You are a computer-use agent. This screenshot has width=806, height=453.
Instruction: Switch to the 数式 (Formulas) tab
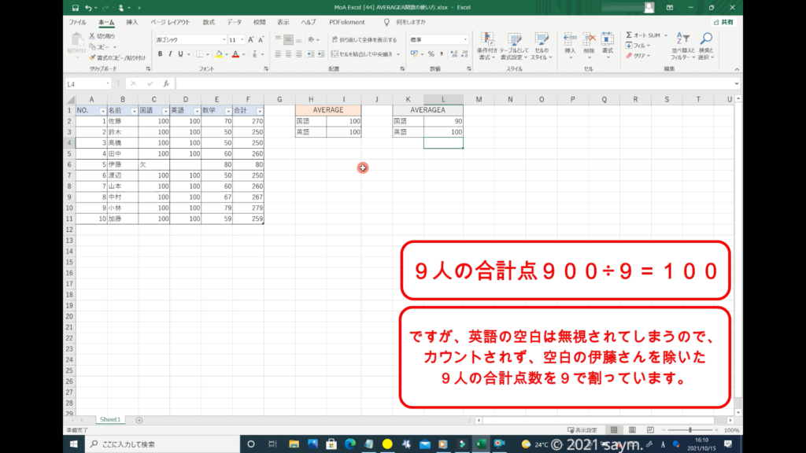click(x=208, y=22)
